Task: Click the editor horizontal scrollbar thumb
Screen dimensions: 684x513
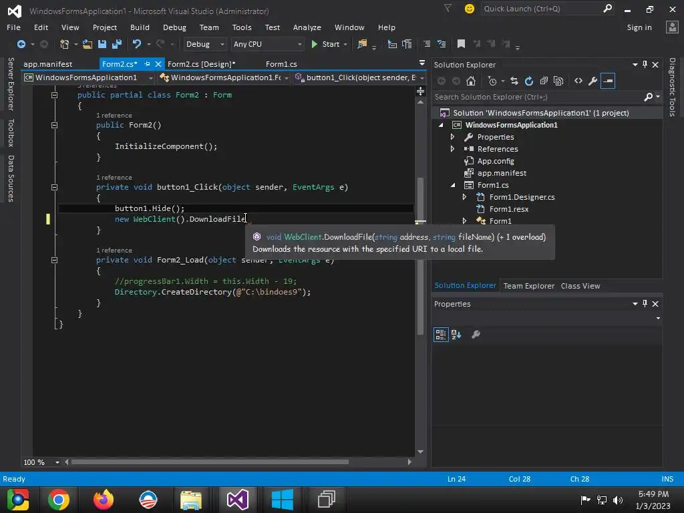Action: tap(210, 462)
